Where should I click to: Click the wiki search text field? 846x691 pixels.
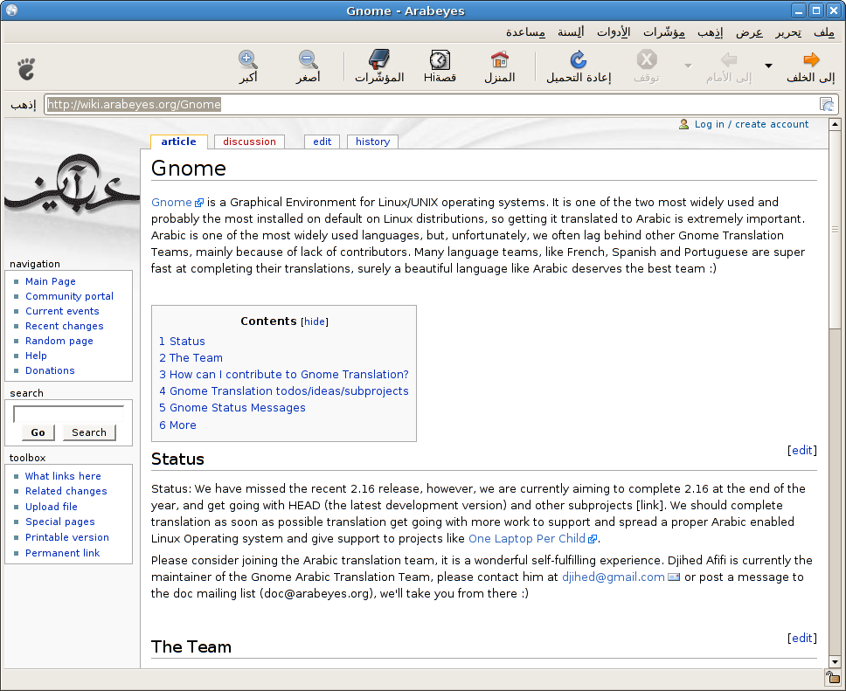pos(68,413)
